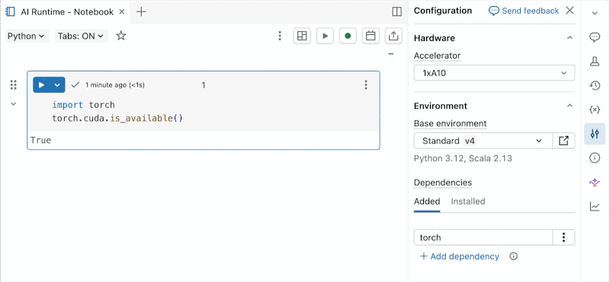Open the Base environment Standard v4 dropdown
Screen dimensions: 610x282
tap(483, 141)
